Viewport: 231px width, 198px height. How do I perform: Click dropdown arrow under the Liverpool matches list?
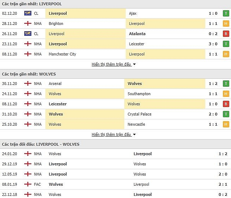tap(134, 64)
